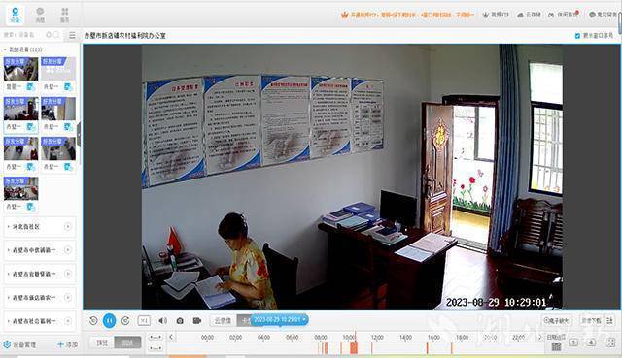Start recording with the video camera icon
The width and height of the screenshot is (622, 358).
pyautogui.click(x=196, y=320)
